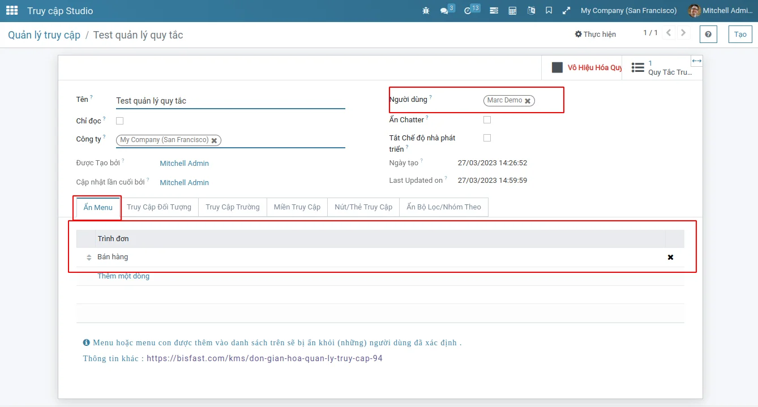The image size is (758, 407).
Task: Open the Quy Tắc Tru... stat button
Action: 661,67
